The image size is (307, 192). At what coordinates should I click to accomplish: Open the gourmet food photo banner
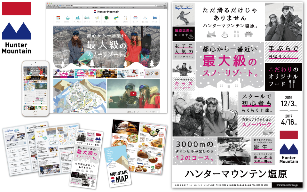point(106,74)
